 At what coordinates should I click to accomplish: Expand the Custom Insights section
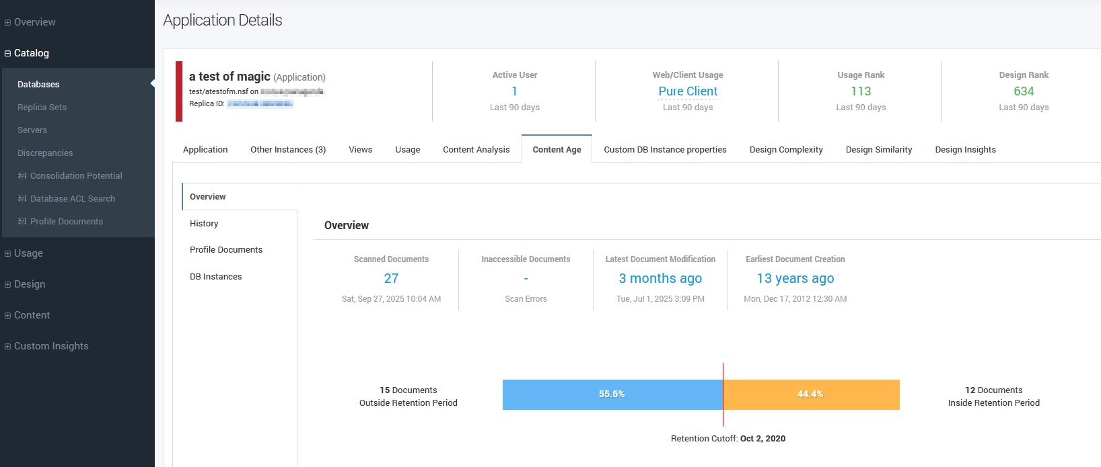click(8, 347)
